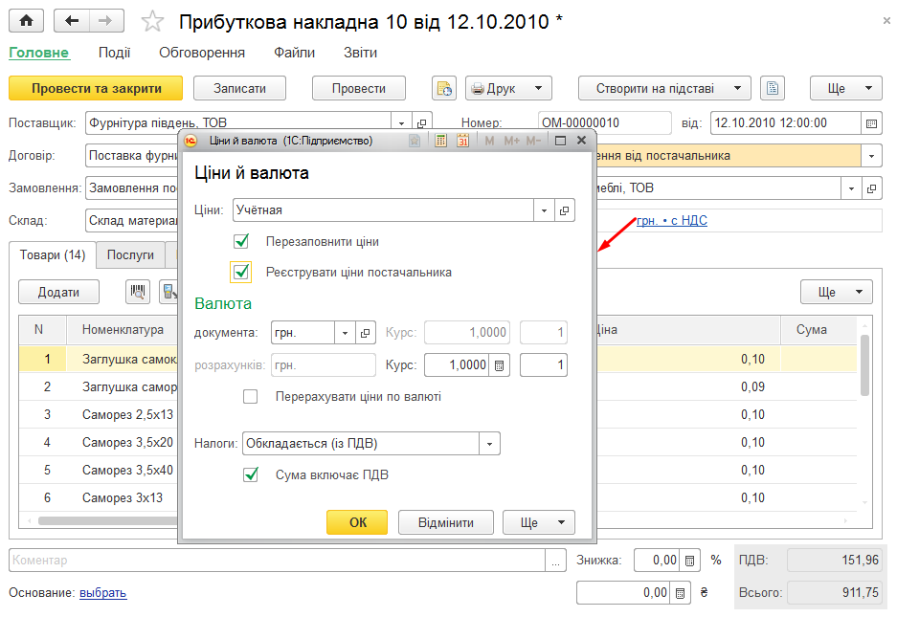The width and height of the screenshot is (897, 617).
Task: Open document movements report icon beside Провести
Action: pyautogui.click(x=444, y=89)
